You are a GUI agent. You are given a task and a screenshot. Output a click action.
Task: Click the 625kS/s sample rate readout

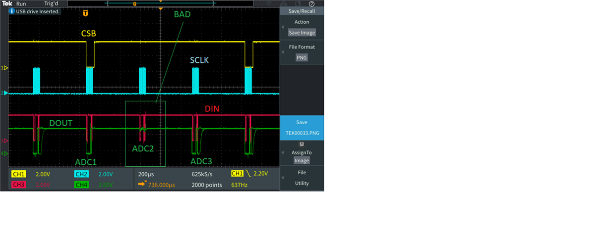(x=202, y=174)
